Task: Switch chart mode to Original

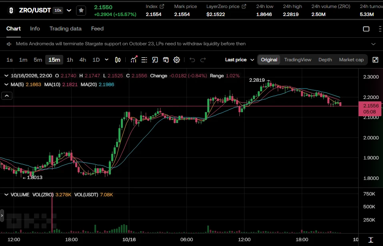Action: click(269, 60)
